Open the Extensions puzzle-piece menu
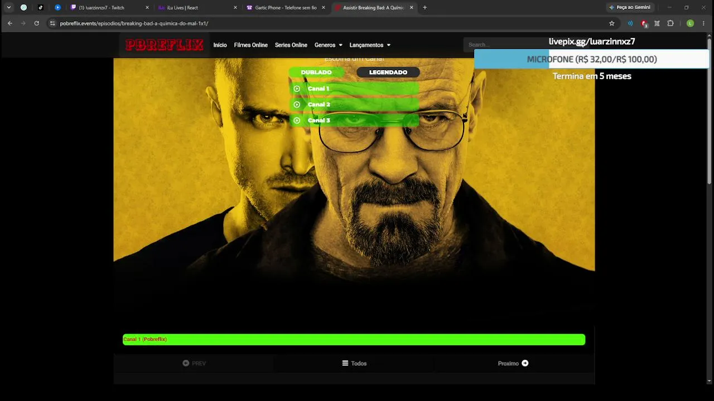 [670, 23]
